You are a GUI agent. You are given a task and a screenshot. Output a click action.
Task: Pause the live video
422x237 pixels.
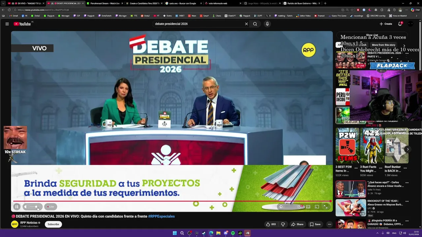[x=17, y=207]
